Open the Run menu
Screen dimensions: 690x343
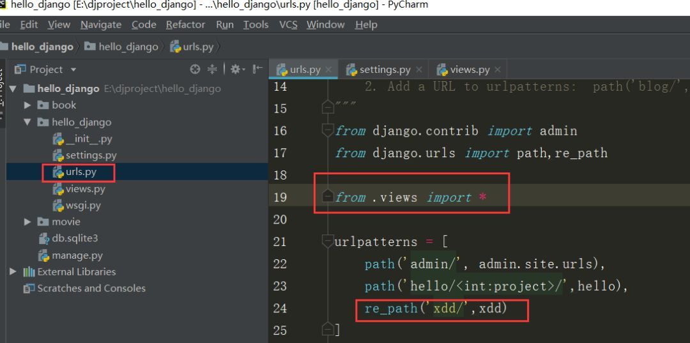point(224,25)
